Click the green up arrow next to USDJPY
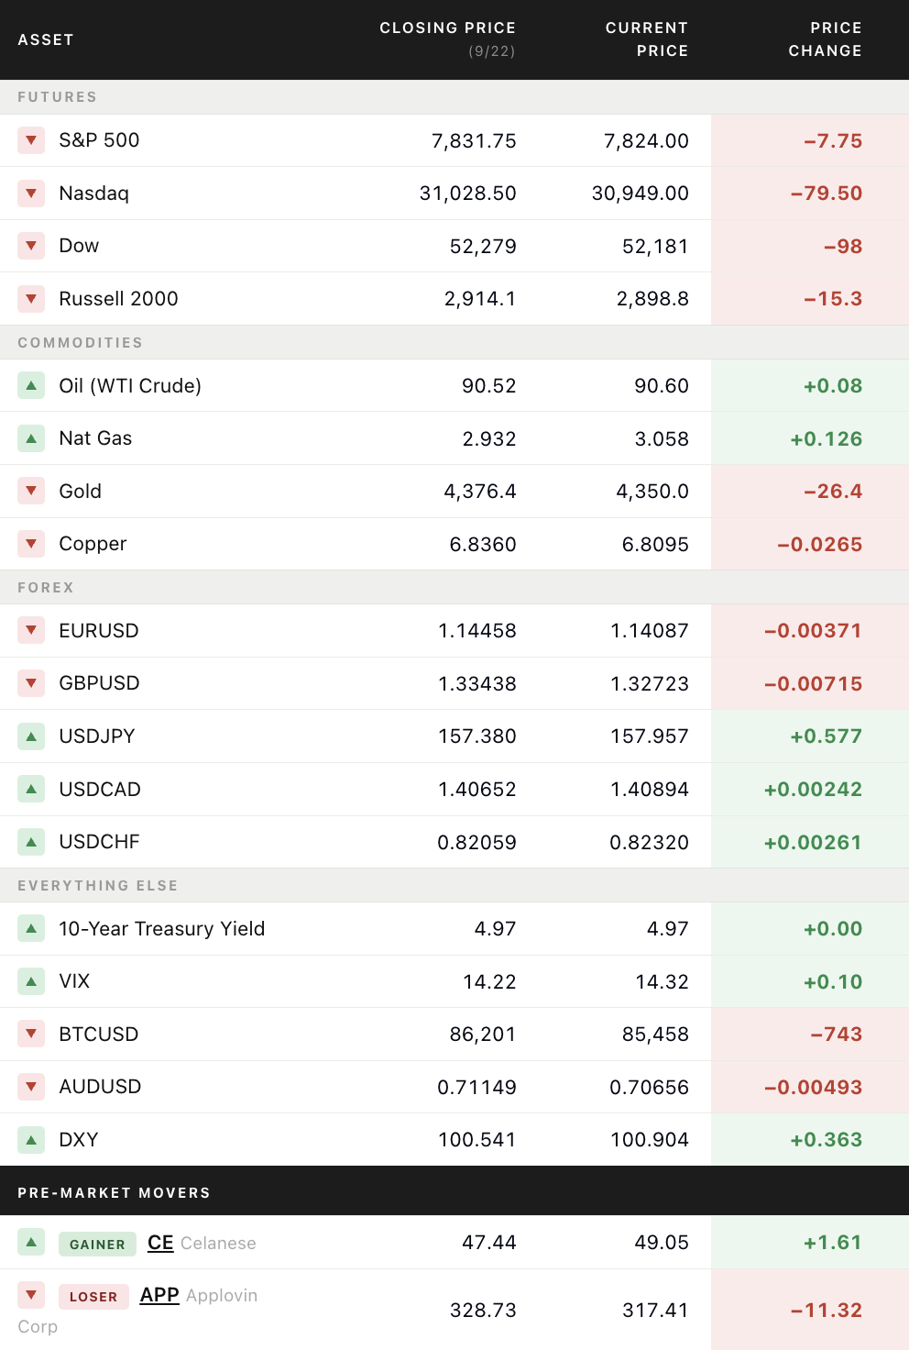Image resolution: width=909 pixels, height=1350 pixels. (31, 736)
